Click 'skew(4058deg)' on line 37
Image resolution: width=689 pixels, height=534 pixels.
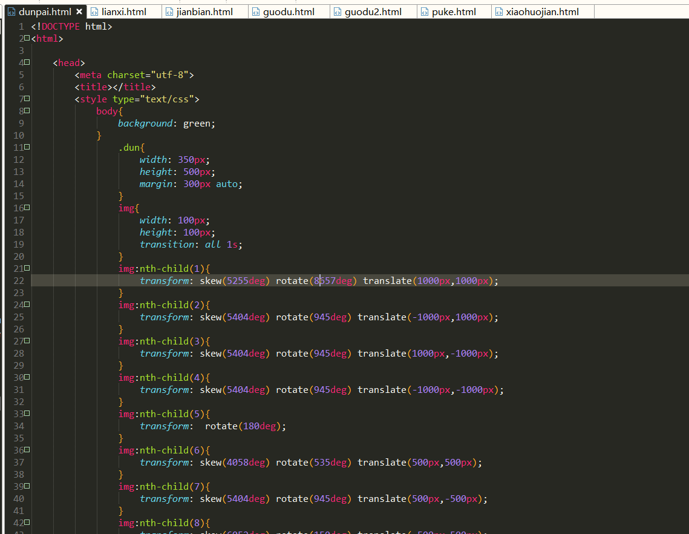click(235, 463)
